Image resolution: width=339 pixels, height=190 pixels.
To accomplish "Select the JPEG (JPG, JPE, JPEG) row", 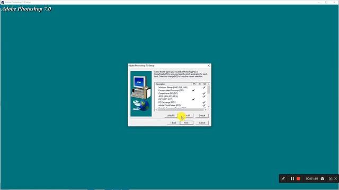I will coord(181,97).
